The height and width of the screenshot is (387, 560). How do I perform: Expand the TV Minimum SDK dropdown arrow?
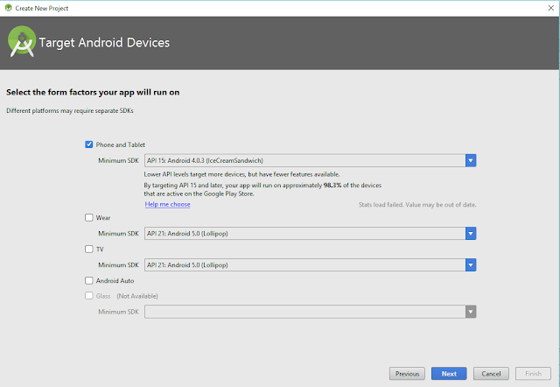471,264
